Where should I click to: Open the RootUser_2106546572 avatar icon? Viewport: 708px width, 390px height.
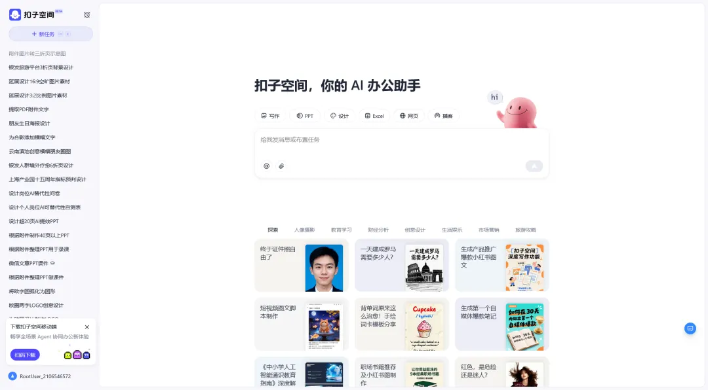[x=12, y=376]
